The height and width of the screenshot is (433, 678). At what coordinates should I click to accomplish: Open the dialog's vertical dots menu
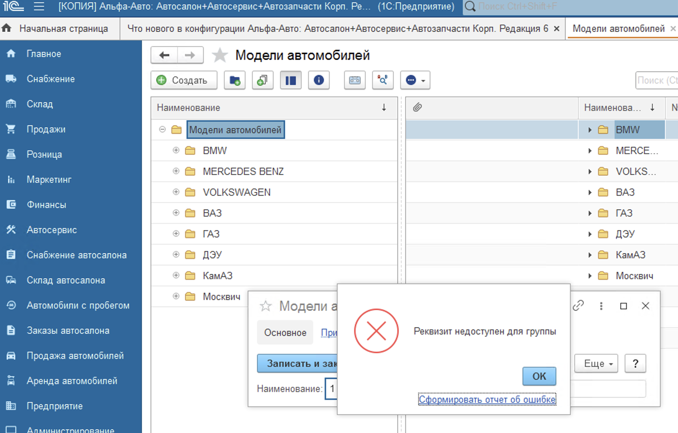[601, 306]
